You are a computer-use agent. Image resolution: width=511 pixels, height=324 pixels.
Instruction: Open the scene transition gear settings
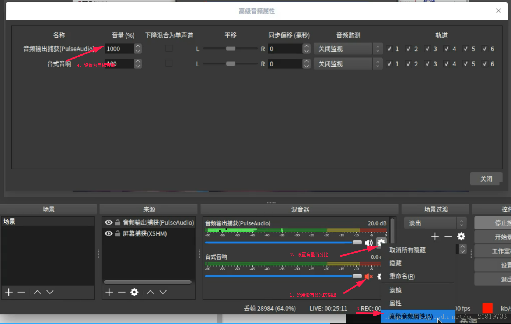(461, 236)
